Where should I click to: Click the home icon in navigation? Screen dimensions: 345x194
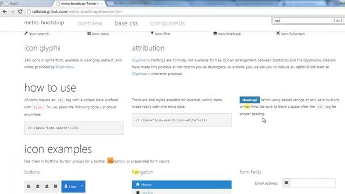tap(138, 184)
